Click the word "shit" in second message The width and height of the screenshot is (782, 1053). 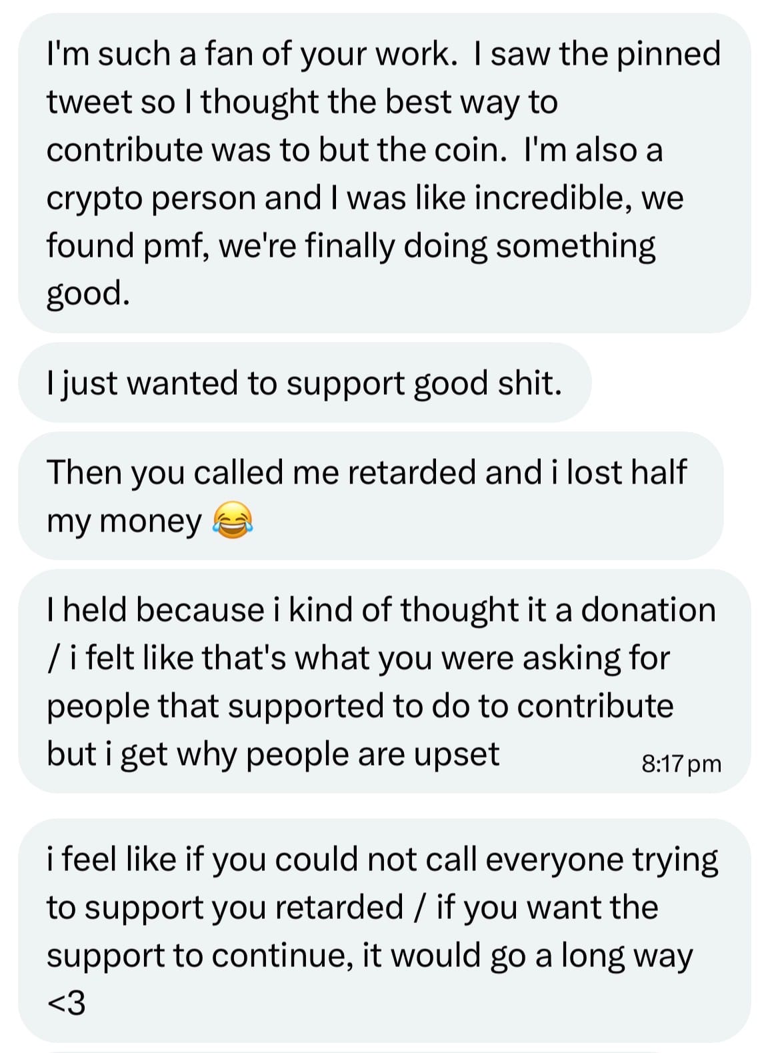pyautogui.click(x=530, y=383)
